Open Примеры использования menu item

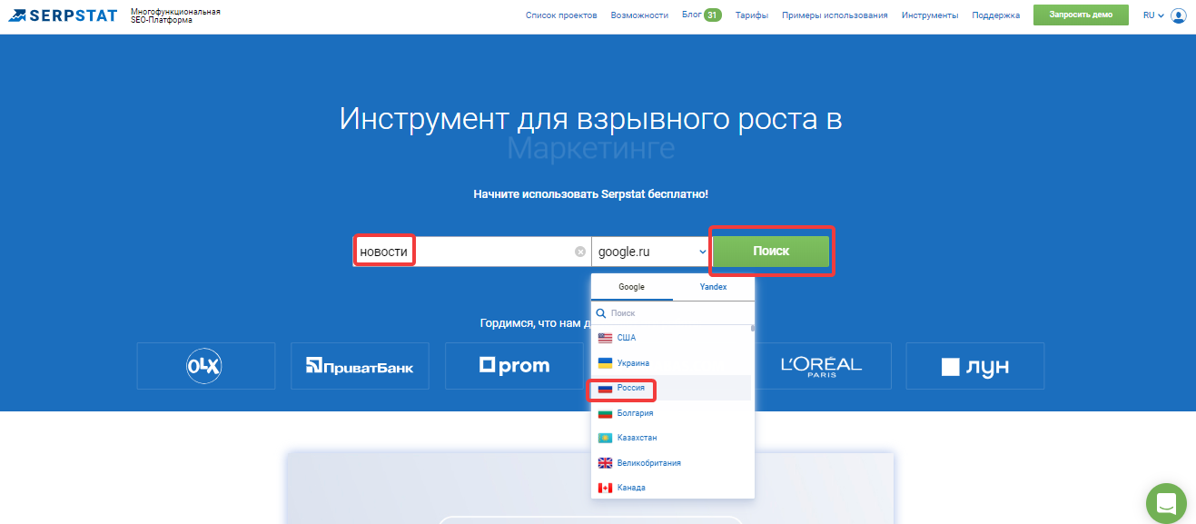click(835, 15)
